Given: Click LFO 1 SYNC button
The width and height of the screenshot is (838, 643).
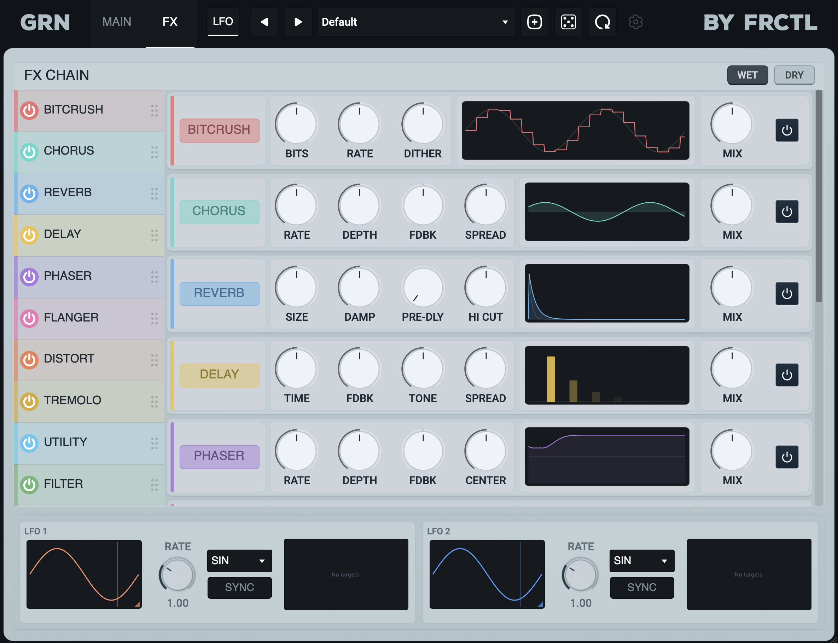Looking at the screenshot, I should (239, 587).
